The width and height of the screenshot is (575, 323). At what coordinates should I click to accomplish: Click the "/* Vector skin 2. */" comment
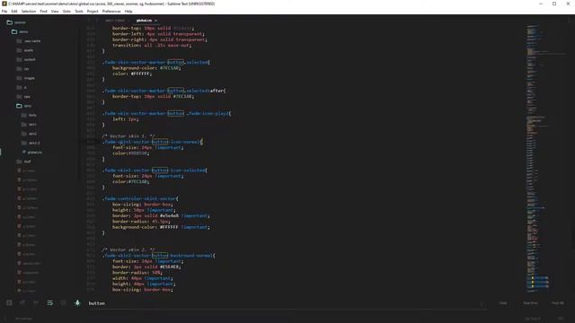pos(128,249)
